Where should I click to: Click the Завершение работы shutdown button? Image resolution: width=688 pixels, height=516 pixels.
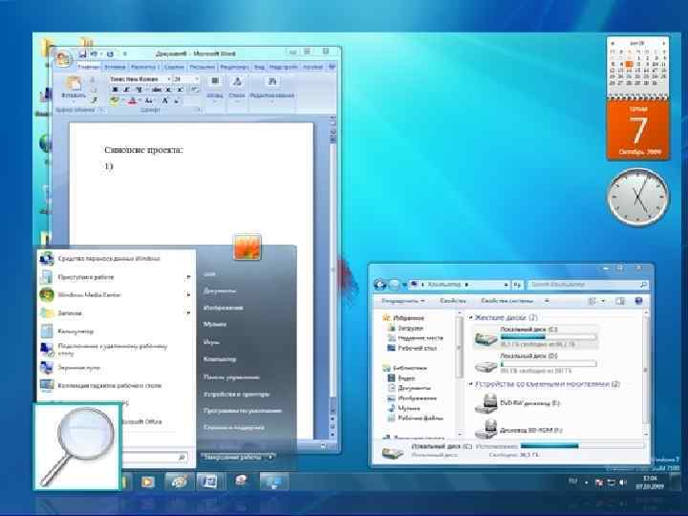click(x=232, y=457)
